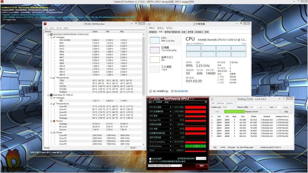The image size is (308, 173).
Task: Open the Fan Speed (%) sensor dropdown arrow
Action: [171, 120]
